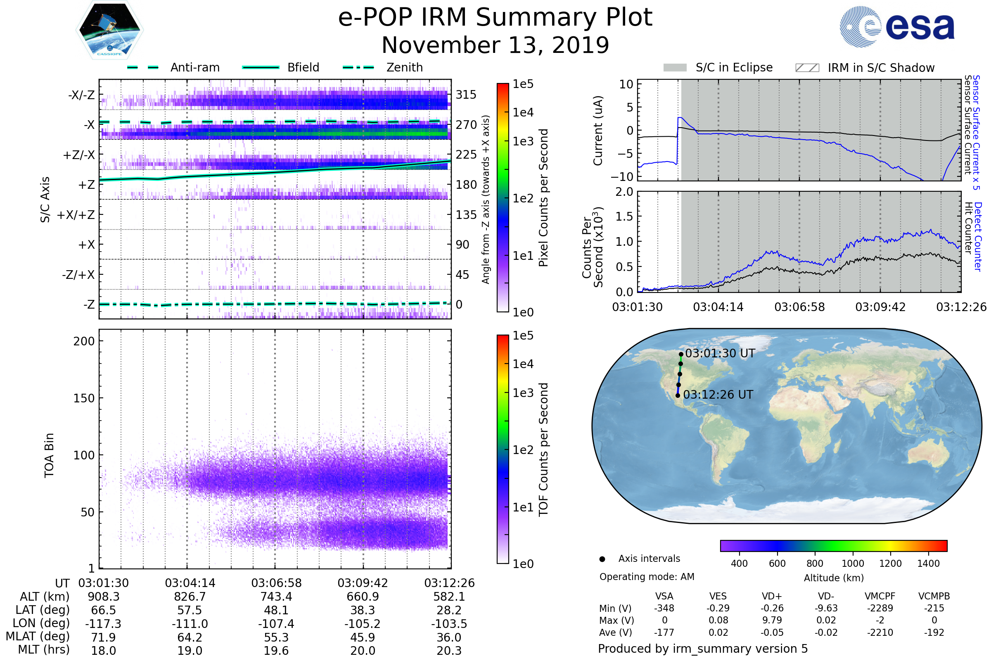991x661 pixels.
Task: Click the e-POP IRM Summary Plot title
Action: [495, 18]
